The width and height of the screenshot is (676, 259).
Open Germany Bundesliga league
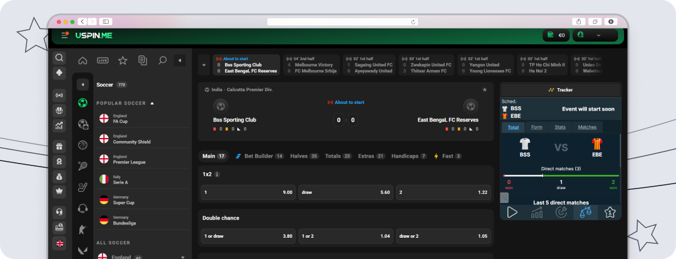point(142,220)
